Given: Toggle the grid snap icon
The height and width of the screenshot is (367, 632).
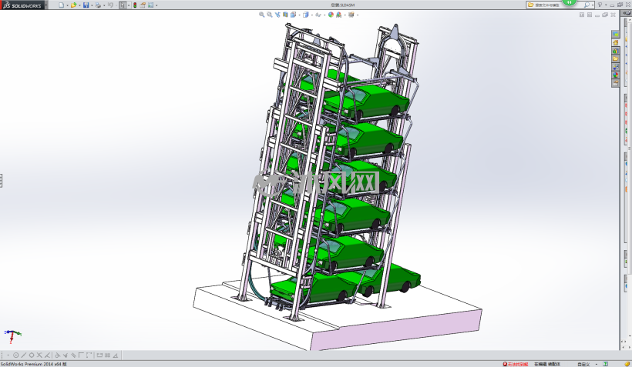Looking at the screenshot, I should click(107, 355).
